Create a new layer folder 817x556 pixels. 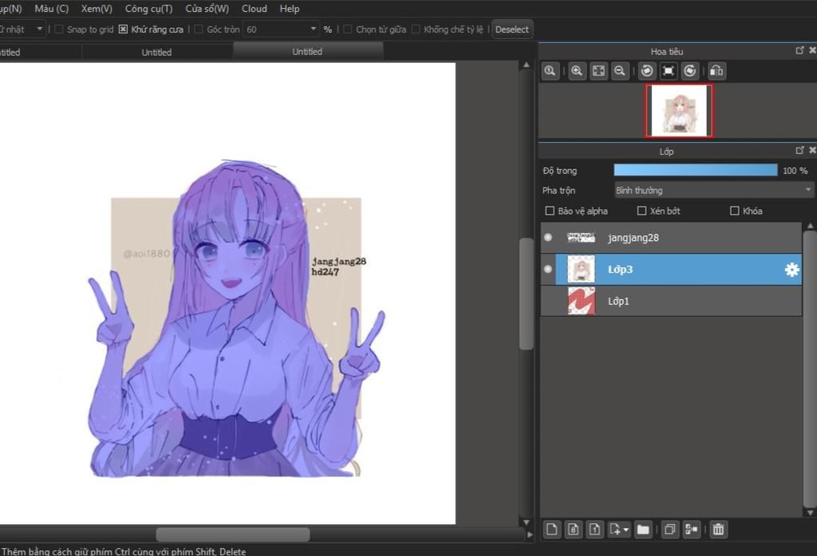pos(643,530)
